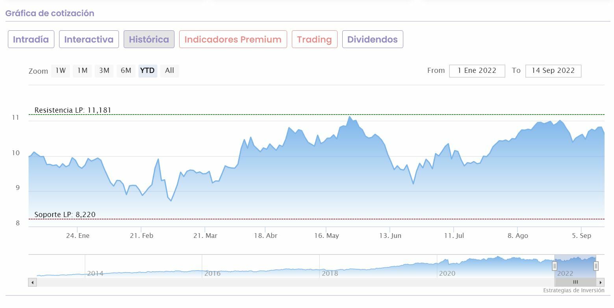This screenshot has width=614, height=308.
Task: Open the Estrategias de Inversión credit link
Action: pos(573,291)
